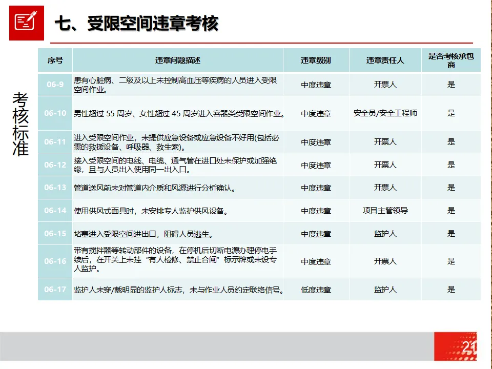Select serial number cell 06-9
The width and height of the screenshot is (492, 369).
(x=55, y=85)
